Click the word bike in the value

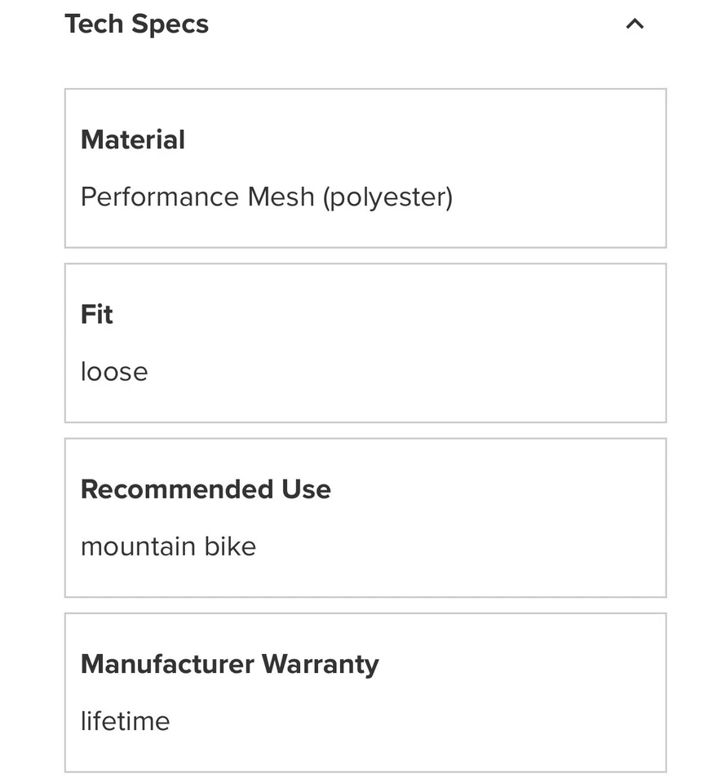pos(230,546)
